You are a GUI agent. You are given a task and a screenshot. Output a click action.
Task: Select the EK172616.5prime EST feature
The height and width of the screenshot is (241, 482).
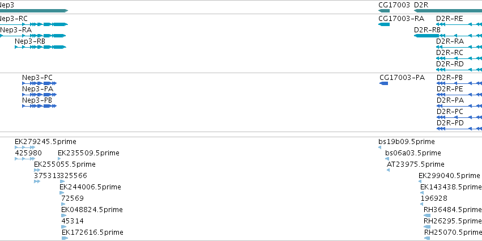[65, 238]
